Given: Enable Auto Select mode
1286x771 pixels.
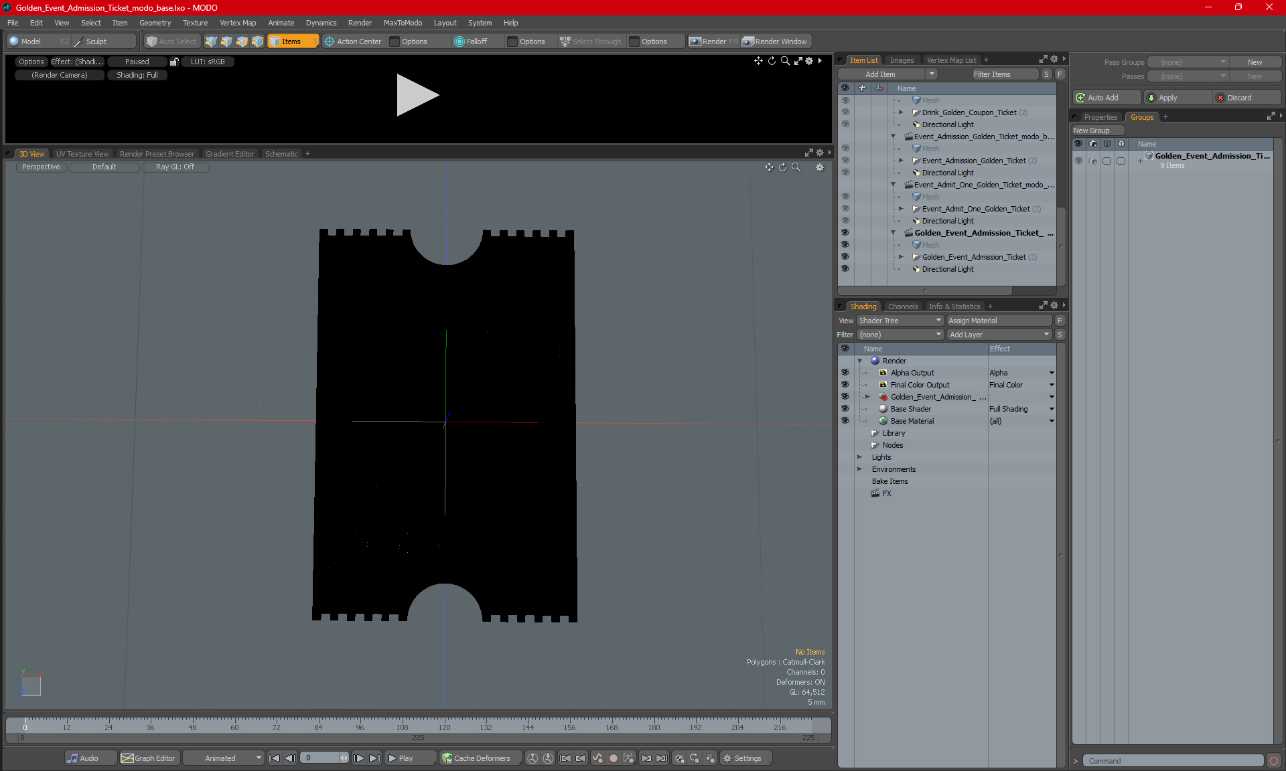Looking at the screenshot, I should click(171, 41).
